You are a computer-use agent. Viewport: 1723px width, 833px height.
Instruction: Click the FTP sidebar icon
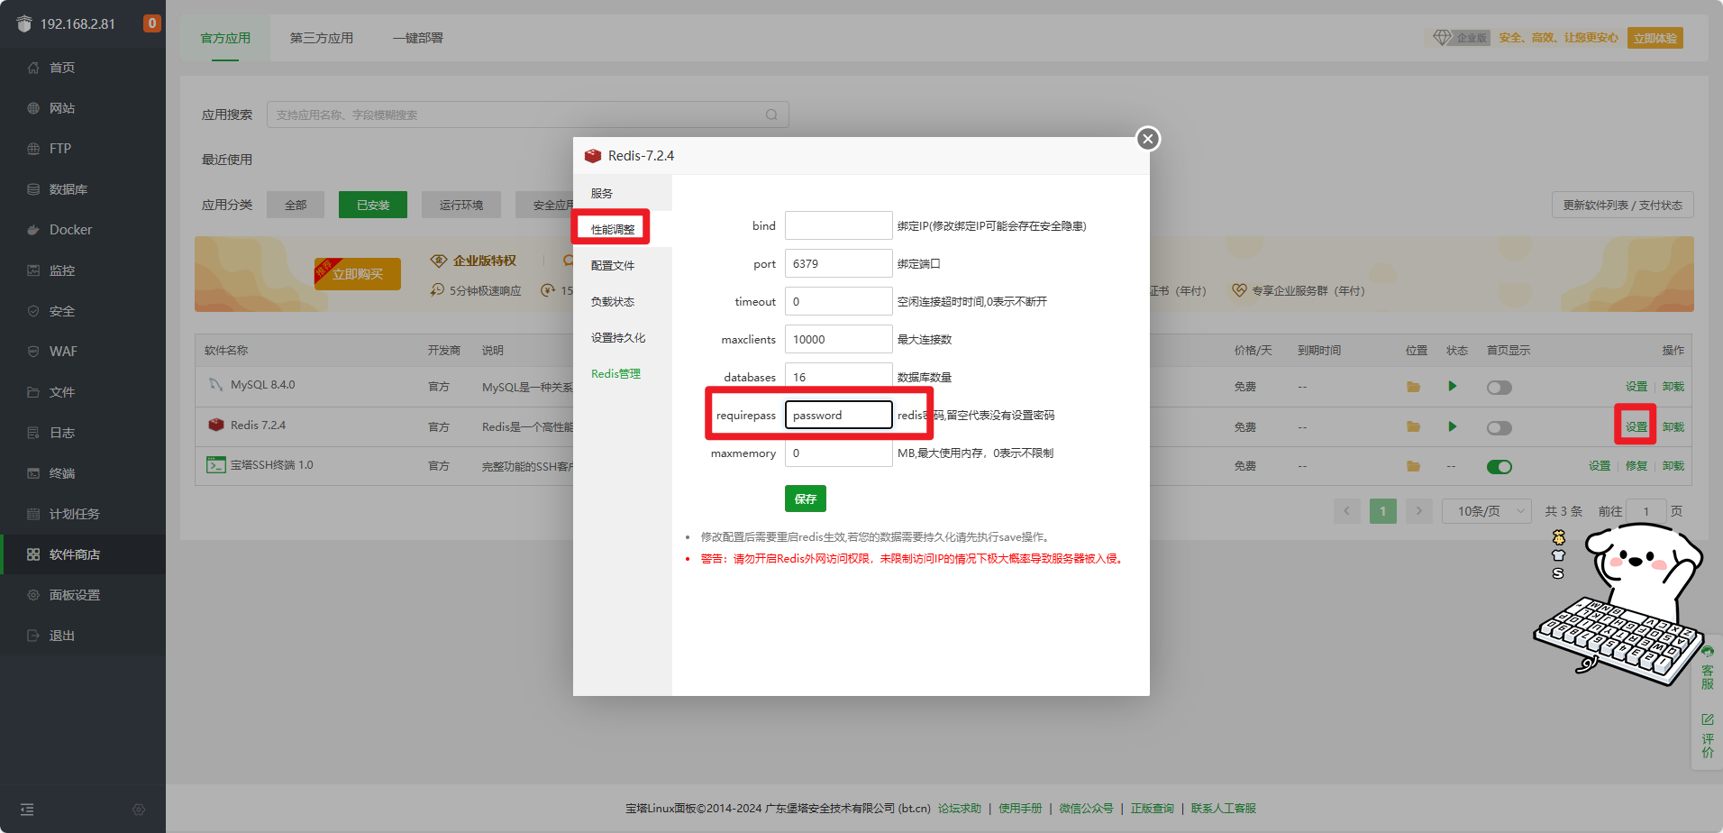click(33, 149)
